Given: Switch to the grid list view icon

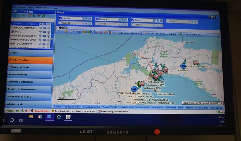Looking at the screenshot, I should click(14, 15).
